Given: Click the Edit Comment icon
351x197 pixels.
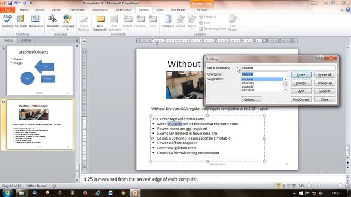Looking at the screenshot, I should point(115,23).
